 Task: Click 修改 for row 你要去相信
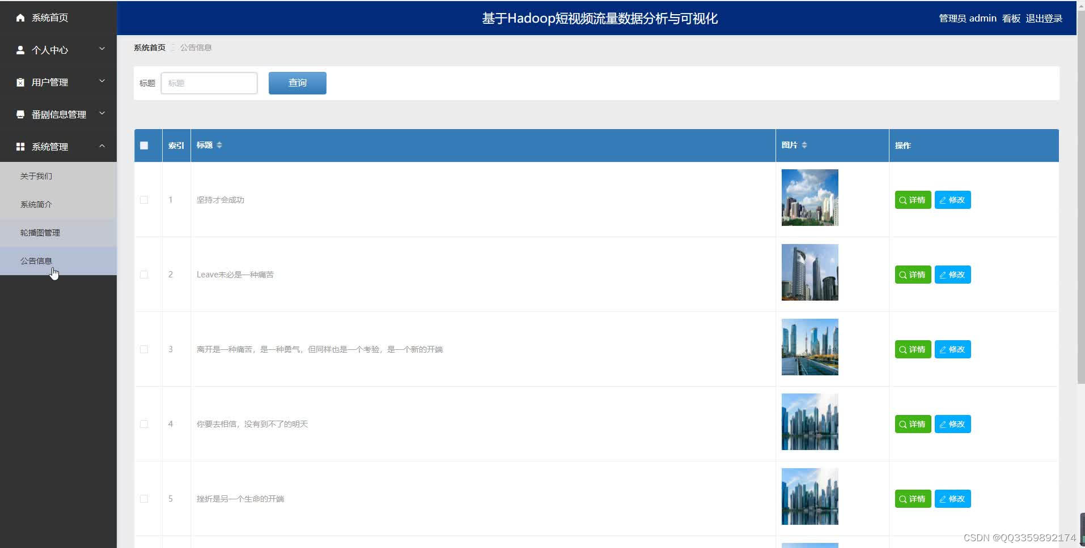pyautogui.click(x=952, y=424)
